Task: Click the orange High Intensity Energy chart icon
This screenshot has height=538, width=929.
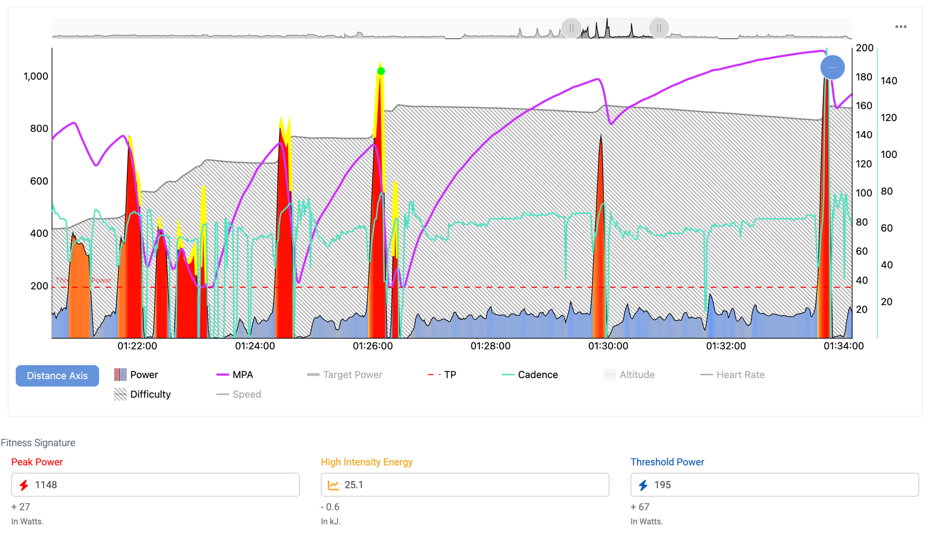Action: click(x=333, y=485)
